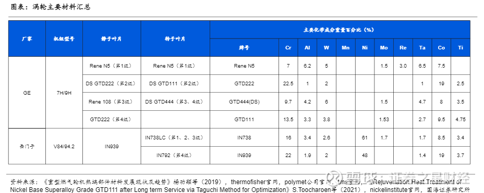The height and width of the screenshot is (193, 484).
Task: Select the GTD444(DS) grade cell
Action: tap(244, 101)
